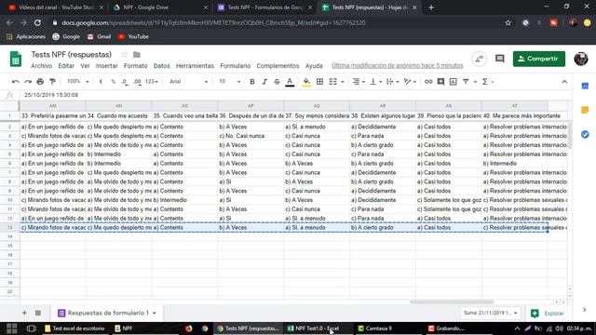Click the Explorar button
Image resolution: width=596 pixels, height=335 pixels.
coord(548,313)
